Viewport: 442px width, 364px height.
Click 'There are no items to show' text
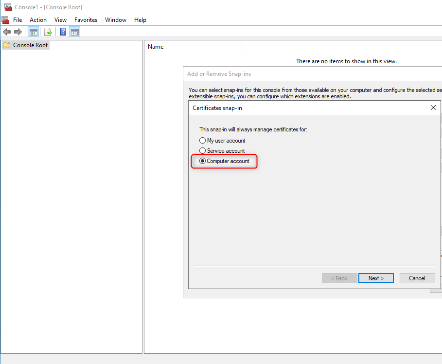(x=346, y=61)
